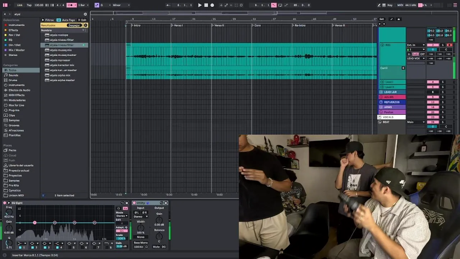Open the LEAD VOX output routing dropdown

pyautogui.click(x=416, y=59)
